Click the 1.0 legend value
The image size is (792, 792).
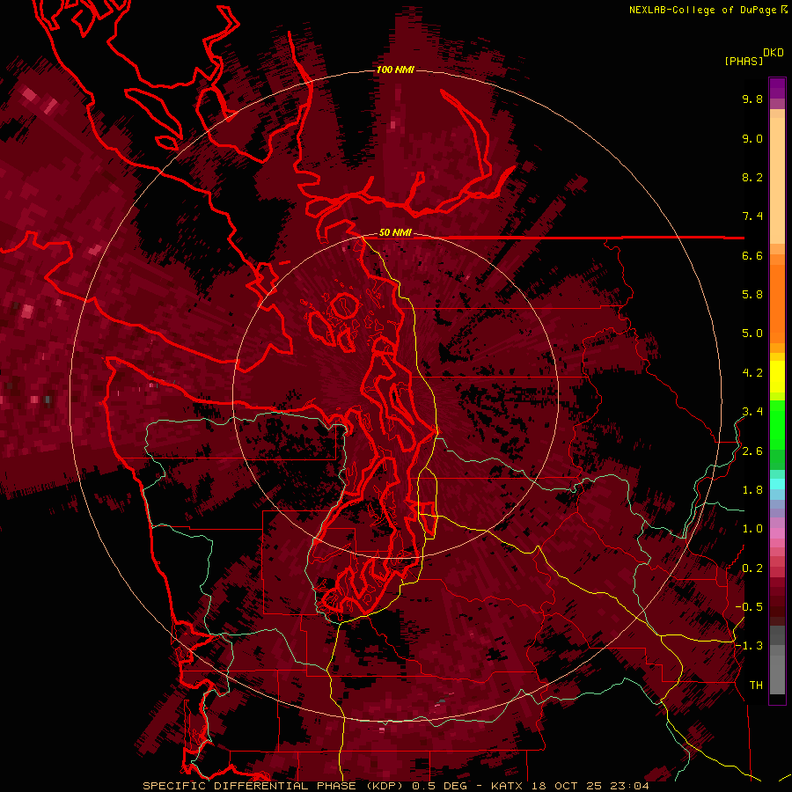tap(752, 529)
